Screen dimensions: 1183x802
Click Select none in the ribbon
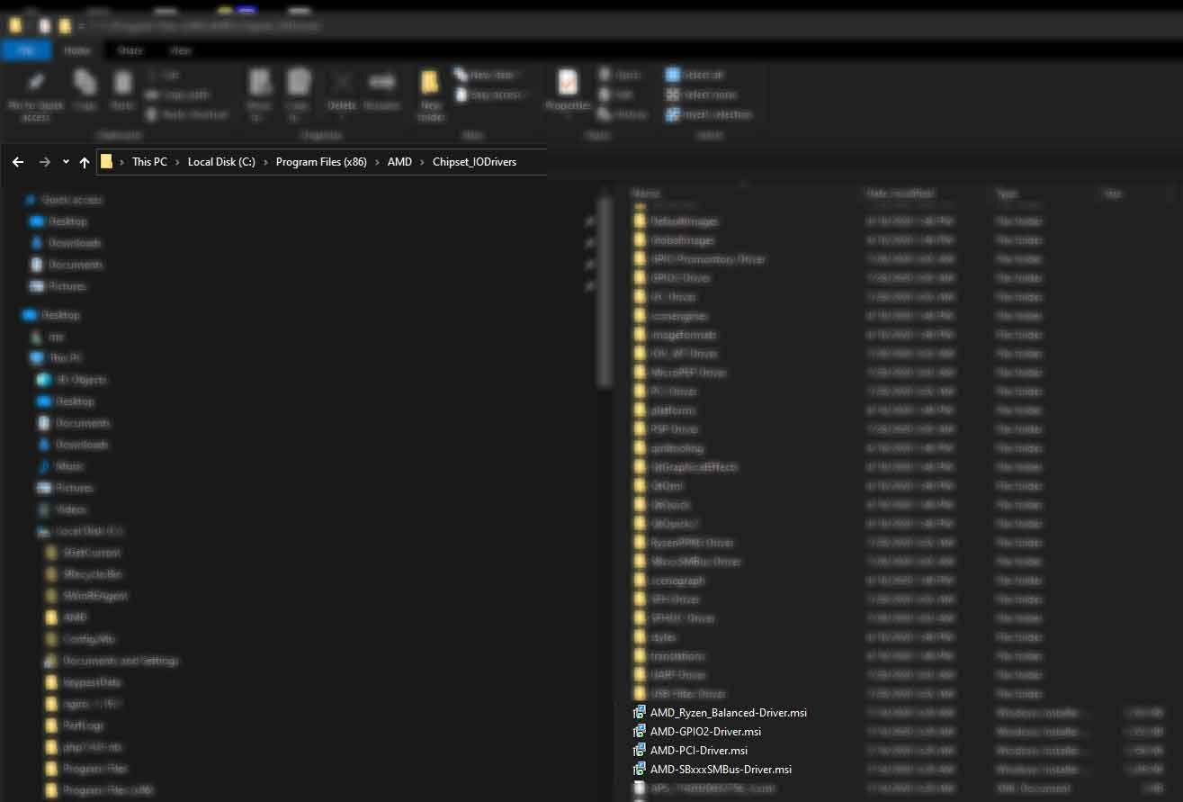[x=702, y=95]
